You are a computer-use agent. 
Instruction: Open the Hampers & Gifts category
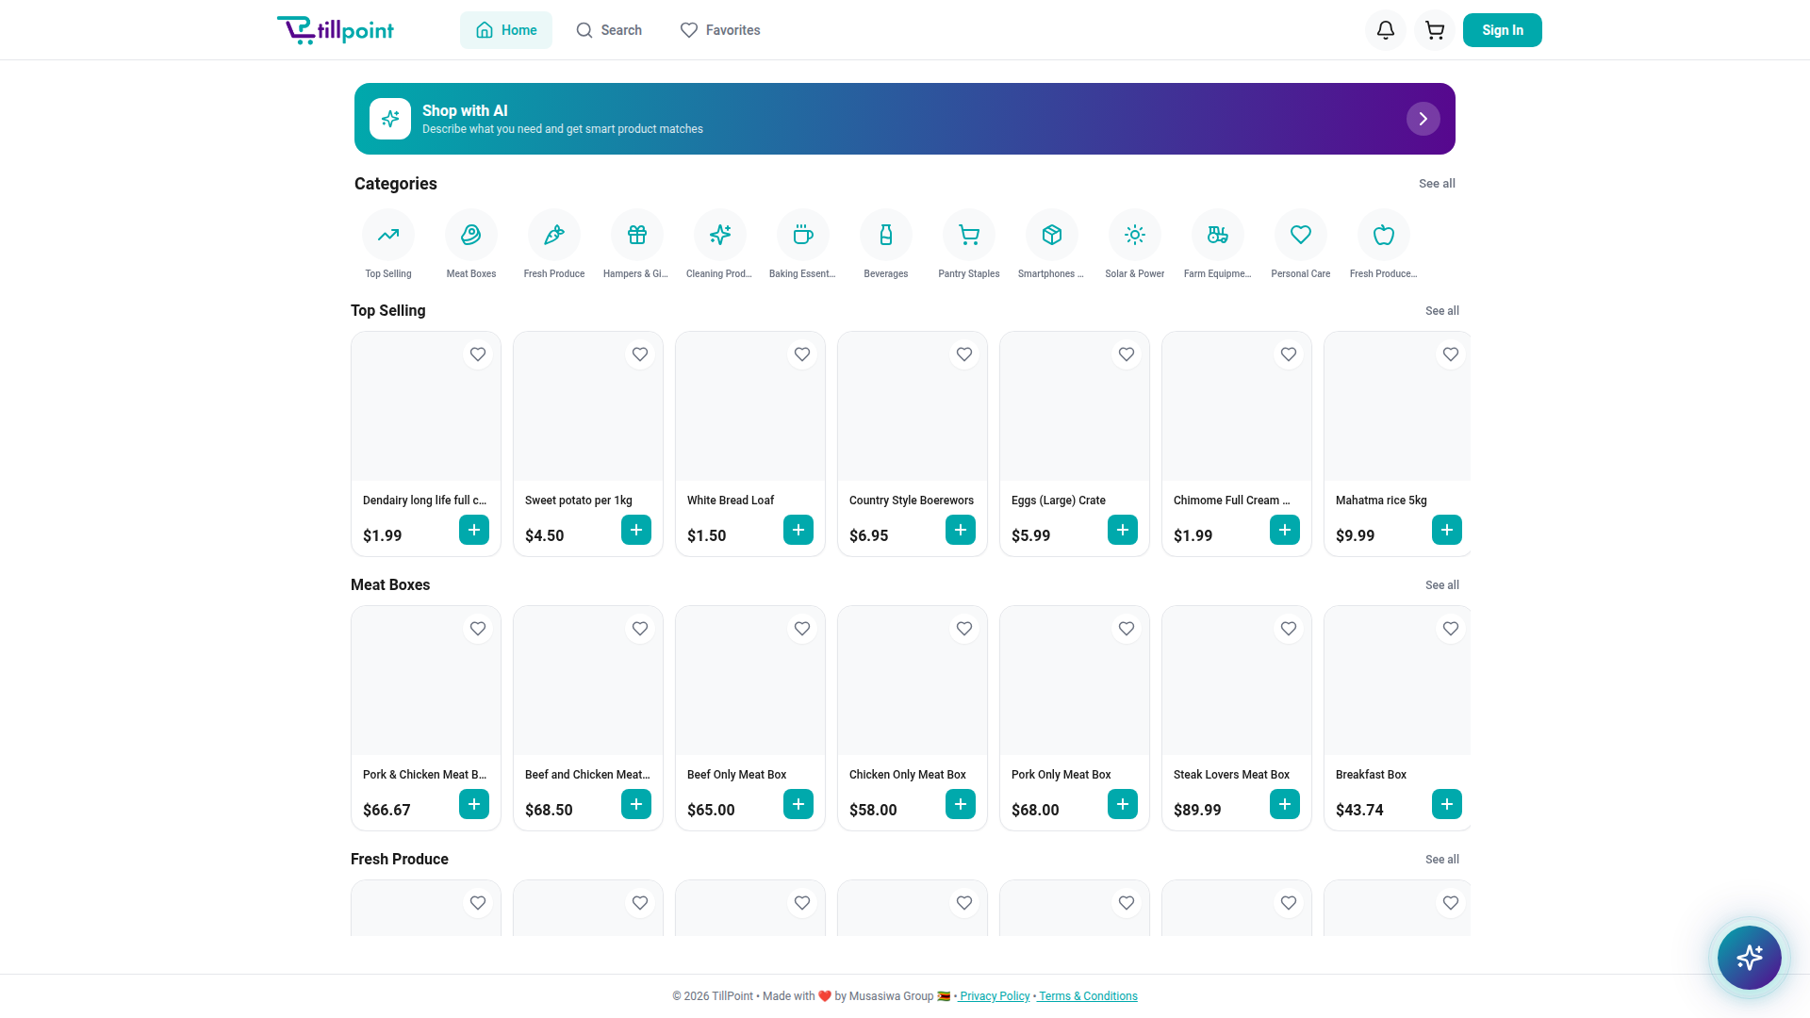click(637, 235)
